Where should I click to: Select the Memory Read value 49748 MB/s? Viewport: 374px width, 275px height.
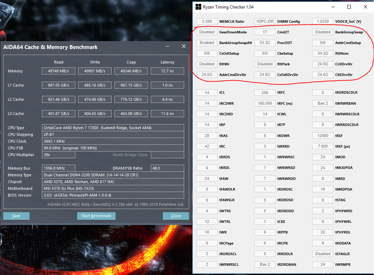point(58,71)
